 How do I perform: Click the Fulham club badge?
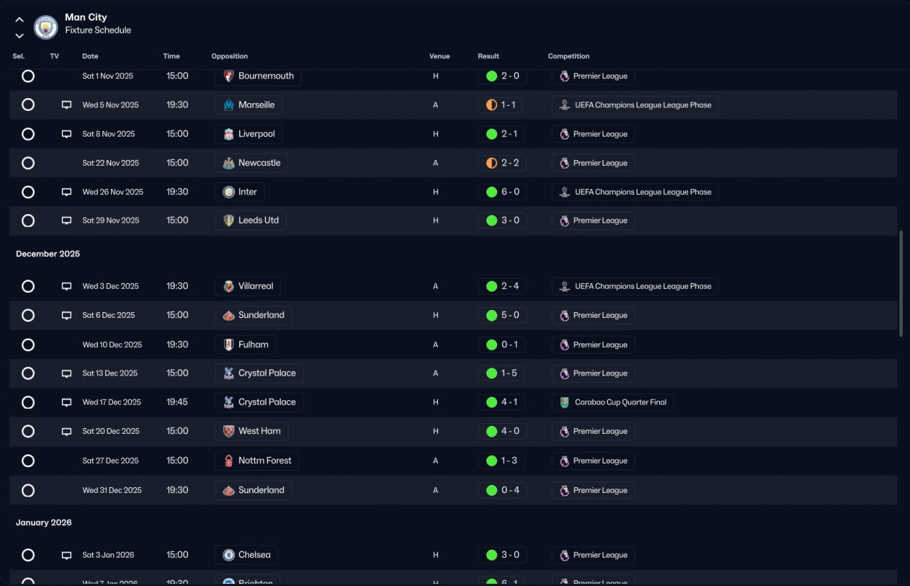(x=229, y=345)
